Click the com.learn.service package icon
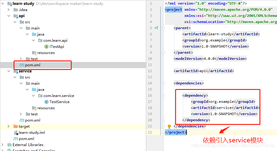The image size is (277, 151). [x=40, y=96]
